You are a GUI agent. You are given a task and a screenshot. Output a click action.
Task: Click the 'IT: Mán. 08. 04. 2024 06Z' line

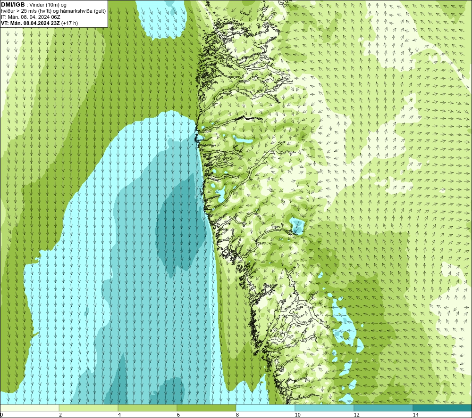[x=30, y=17]
